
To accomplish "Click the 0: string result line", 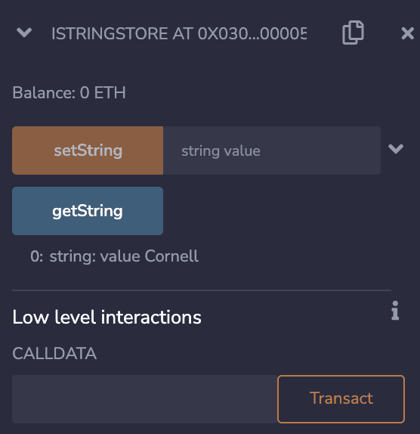I will 115,256.
